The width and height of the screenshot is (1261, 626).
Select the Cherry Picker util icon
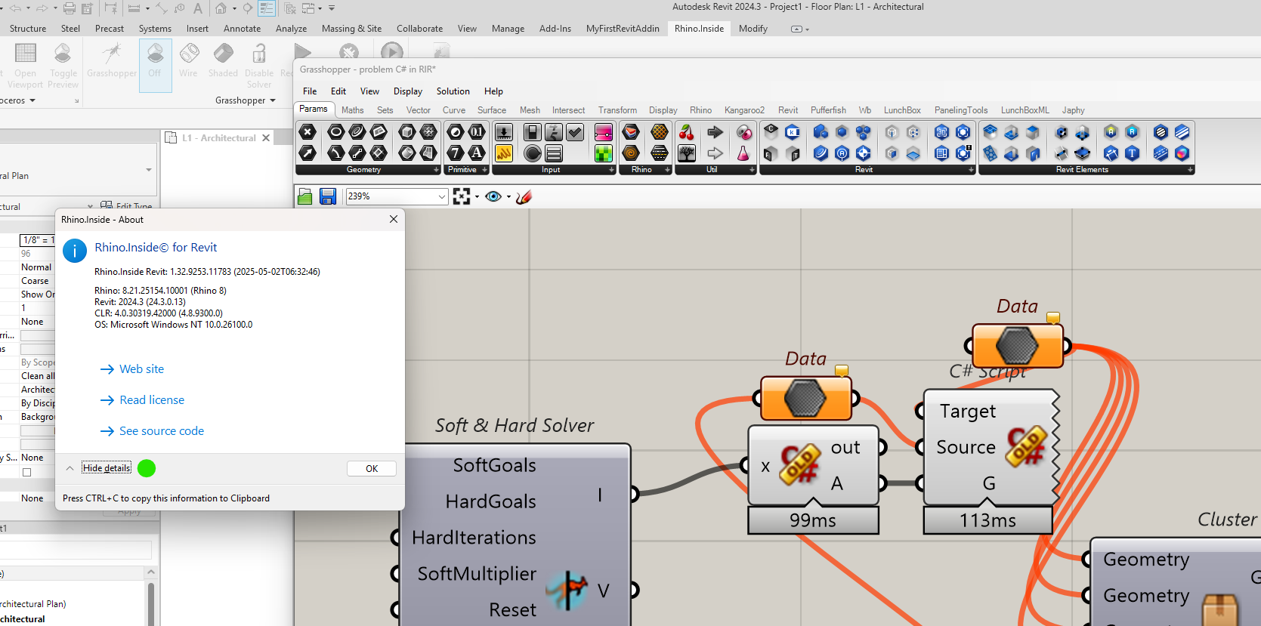pos(687,132)
